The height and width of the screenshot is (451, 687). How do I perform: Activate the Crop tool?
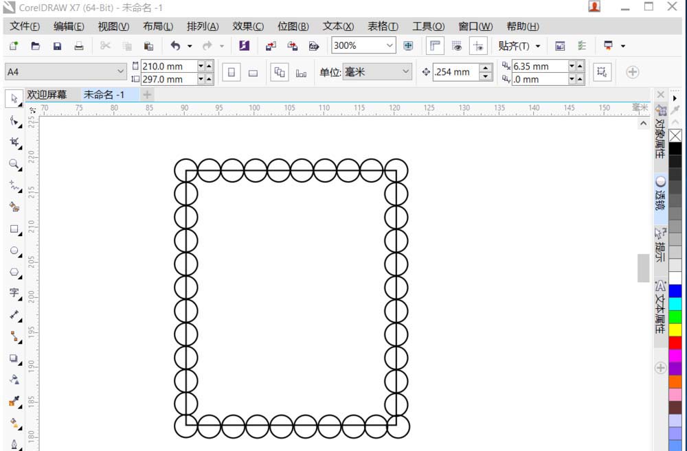click(x=12, y=142)
